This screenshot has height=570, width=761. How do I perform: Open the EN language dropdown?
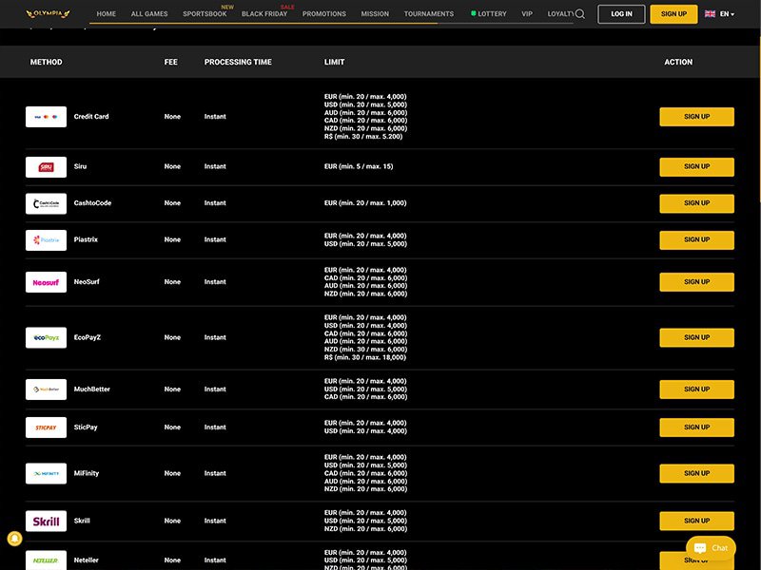coord(727,14)
